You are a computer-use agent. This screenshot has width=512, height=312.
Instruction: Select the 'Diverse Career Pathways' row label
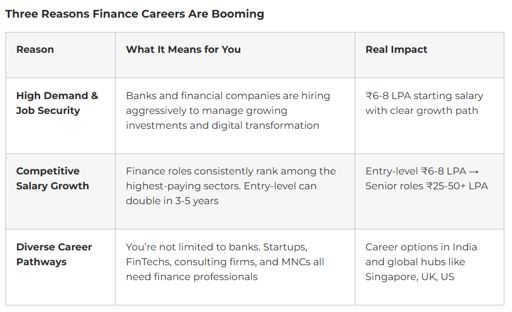pos(54,254)
